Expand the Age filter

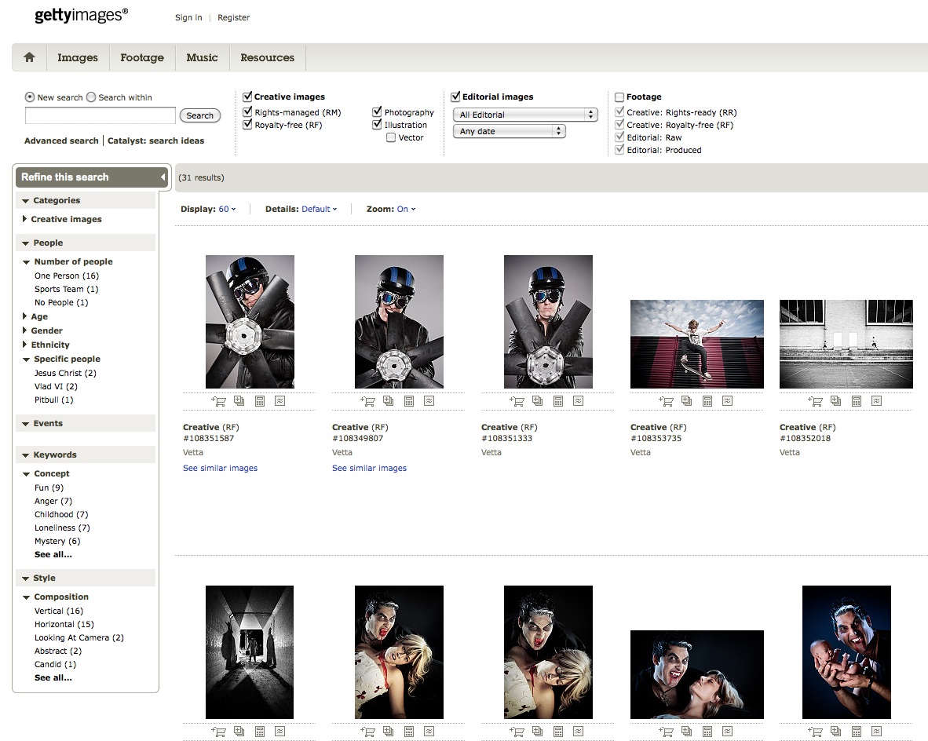(x=39, y=316)
